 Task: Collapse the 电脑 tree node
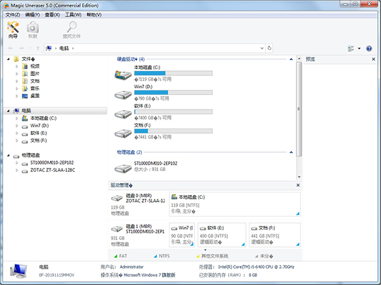tap(8, 111)
